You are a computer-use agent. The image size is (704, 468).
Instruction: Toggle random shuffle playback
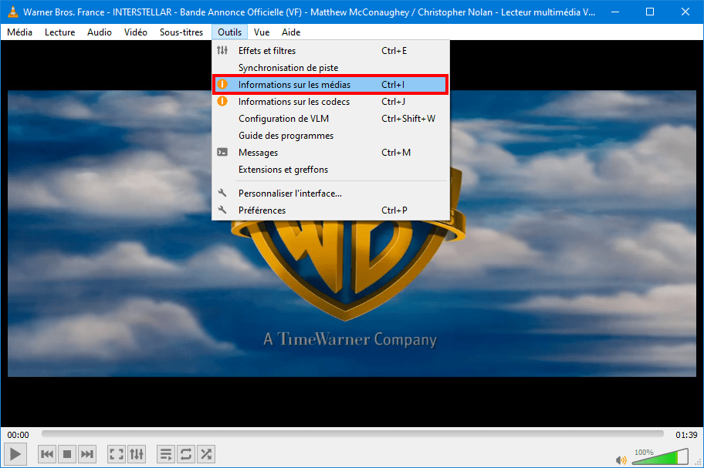pyautogui.click(x=206, y=454)
